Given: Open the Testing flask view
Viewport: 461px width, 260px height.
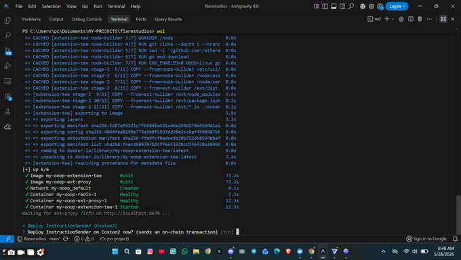Looking at the screenshot, I should click(7, 111).
